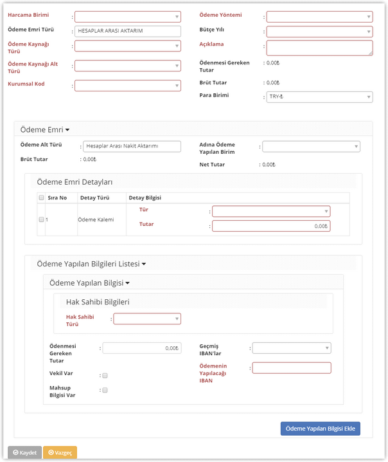Image resolution: width=388 pixels, height=462 pixels.
Task: Open the Tür dropdown in detail row
Action: 270,211
